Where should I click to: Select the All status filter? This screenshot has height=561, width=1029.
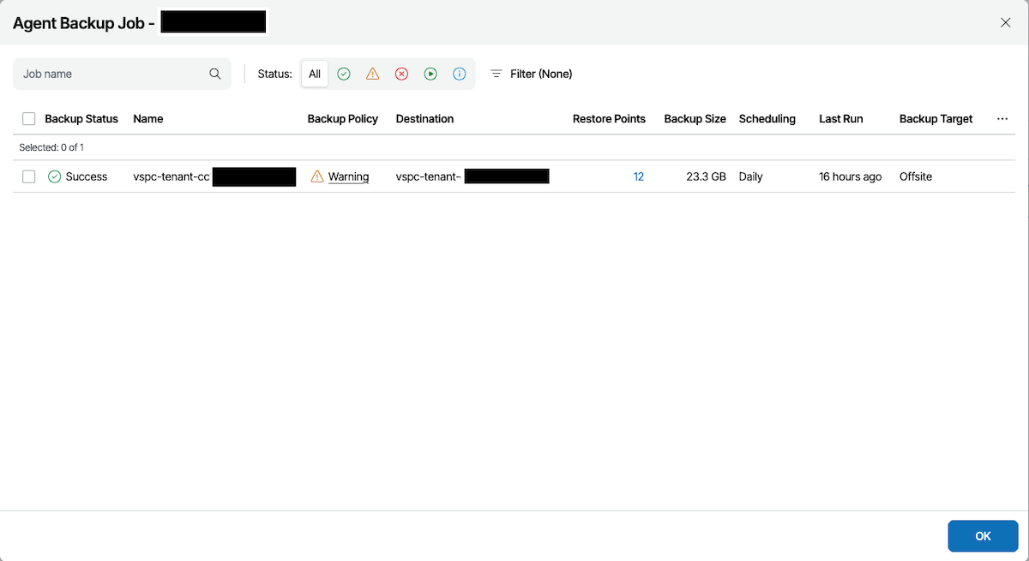tap(315, 75)
